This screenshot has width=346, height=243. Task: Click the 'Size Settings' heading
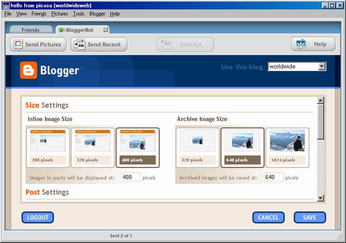pos(47,105)
